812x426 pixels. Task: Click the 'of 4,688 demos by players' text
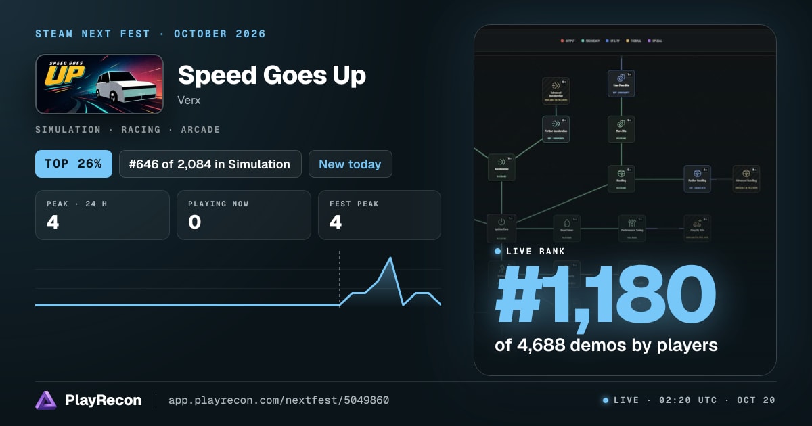(606, 345)
